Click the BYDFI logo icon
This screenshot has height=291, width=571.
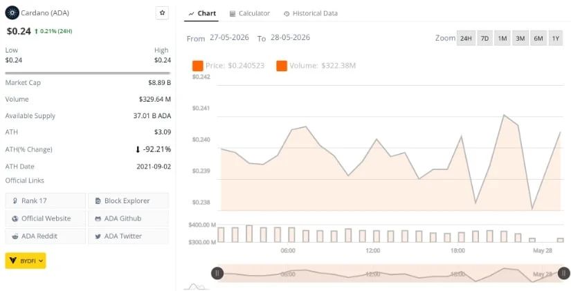(13, 261)
